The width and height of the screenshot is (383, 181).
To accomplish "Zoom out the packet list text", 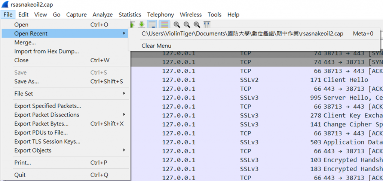I will coord(187,24).
